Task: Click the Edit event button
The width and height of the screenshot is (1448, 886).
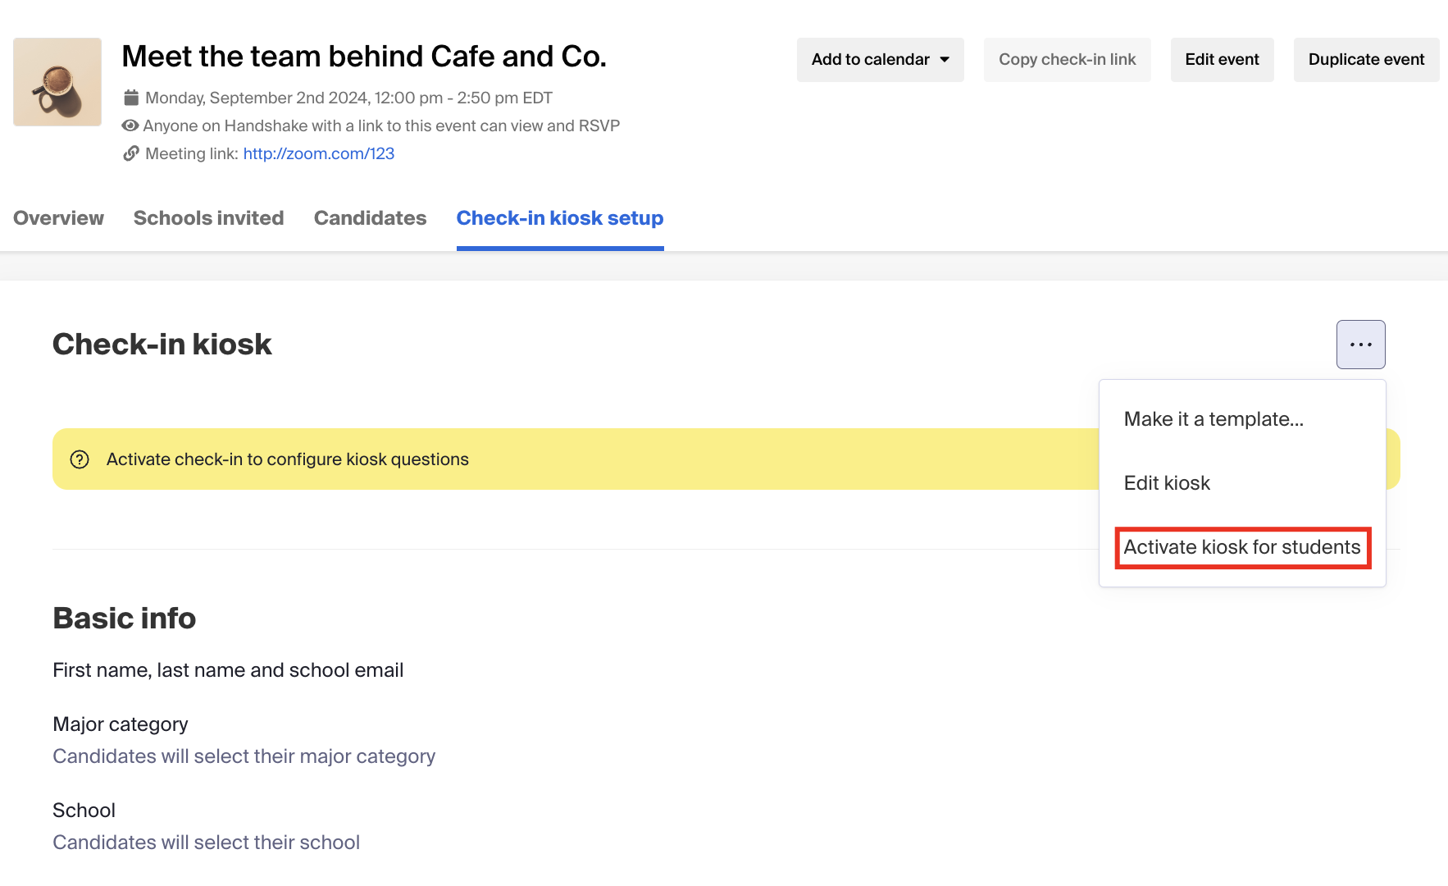Action: click(1222, 59)
